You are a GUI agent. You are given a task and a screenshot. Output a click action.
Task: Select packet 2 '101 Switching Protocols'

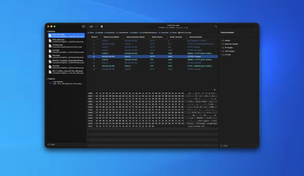tap(153, 44)
